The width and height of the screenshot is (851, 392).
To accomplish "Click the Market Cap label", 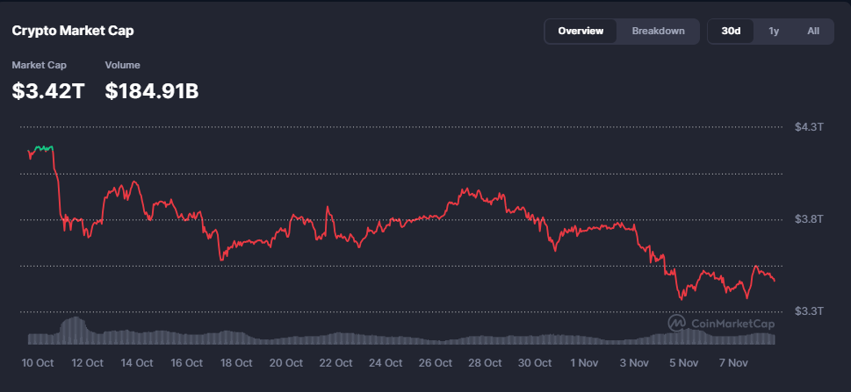I will pyautogui.click(x=39, y=65).
